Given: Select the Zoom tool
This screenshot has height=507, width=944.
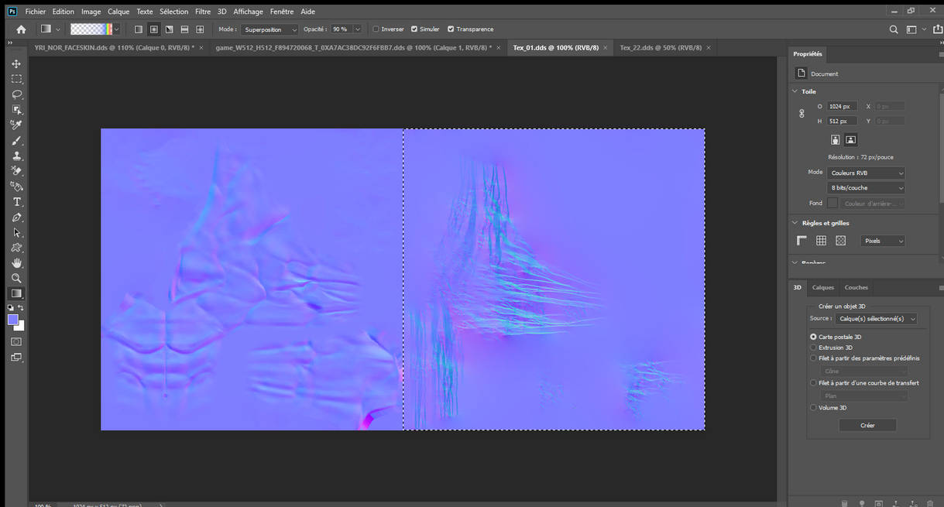Looking at the screenshot, I should coord(16,278).
